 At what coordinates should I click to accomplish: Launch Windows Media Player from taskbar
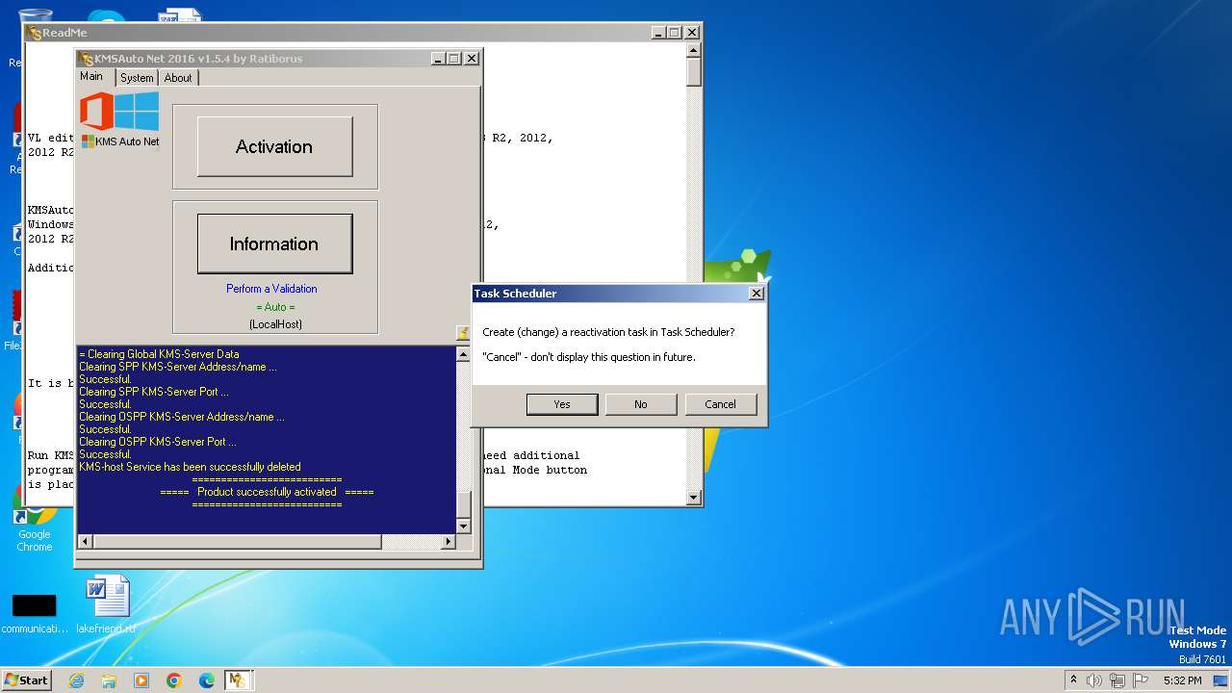coord(141,680)
